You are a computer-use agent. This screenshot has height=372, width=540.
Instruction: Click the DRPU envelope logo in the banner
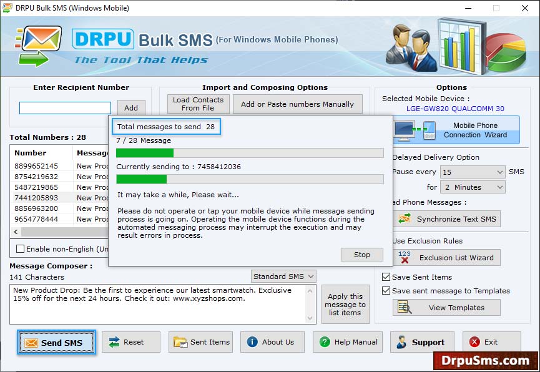click(39, 46)
